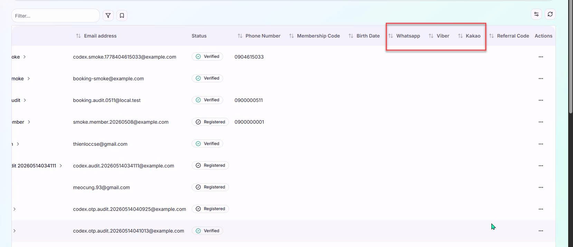
Task: Click phone number 0900000001
Action: point(249,122)
